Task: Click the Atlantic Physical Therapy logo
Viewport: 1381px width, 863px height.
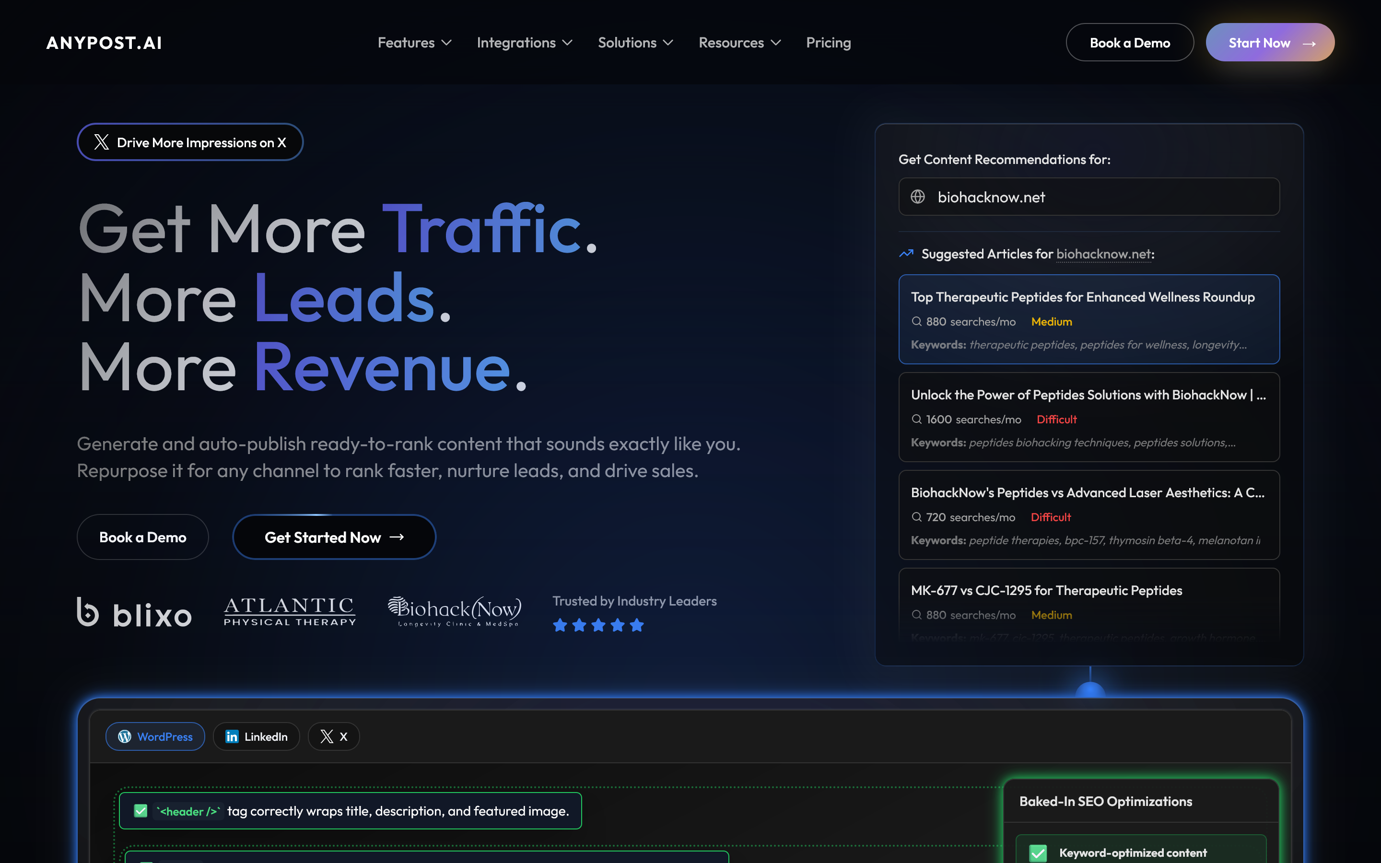Action: [x=290, y=612]
